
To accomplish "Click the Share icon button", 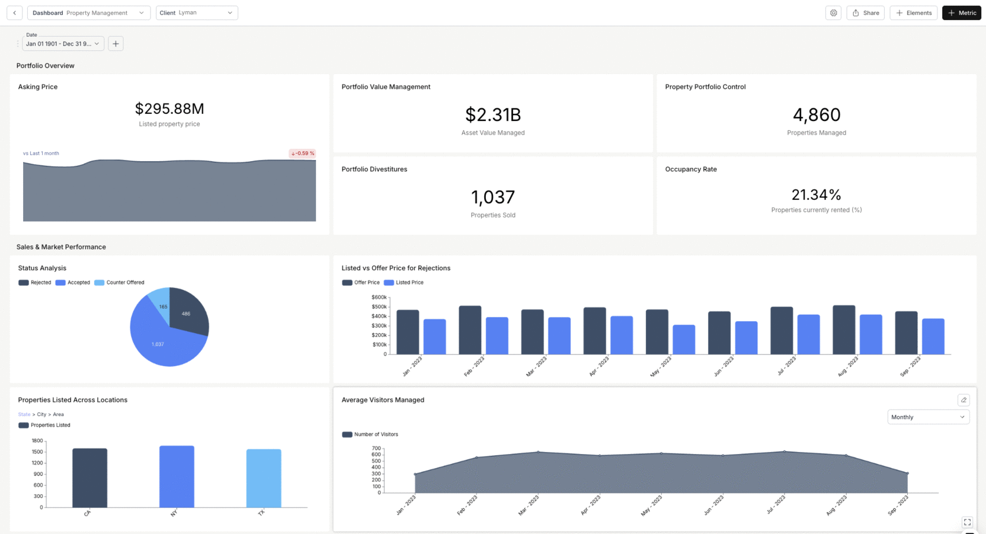I will (856, 12).
